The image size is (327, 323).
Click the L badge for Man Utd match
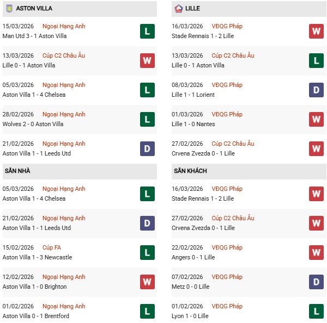click(147, 31)
